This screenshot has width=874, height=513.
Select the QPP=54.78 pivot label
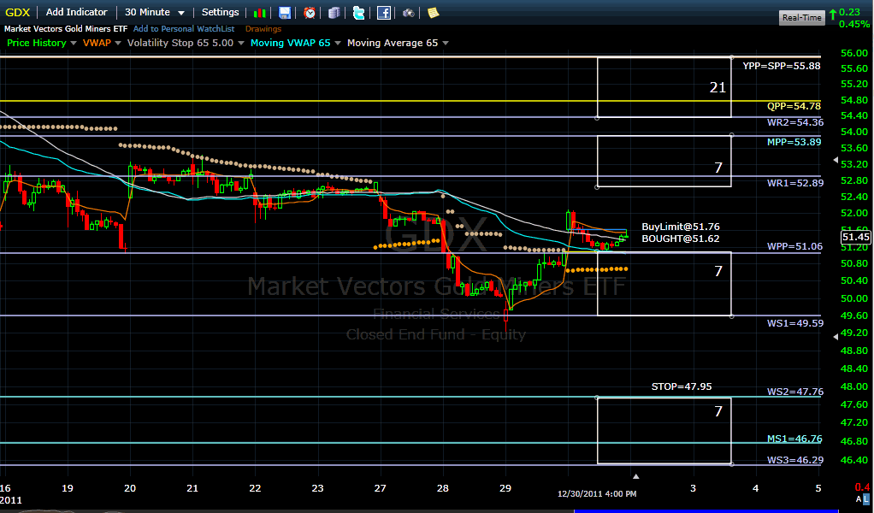[794, 106]
